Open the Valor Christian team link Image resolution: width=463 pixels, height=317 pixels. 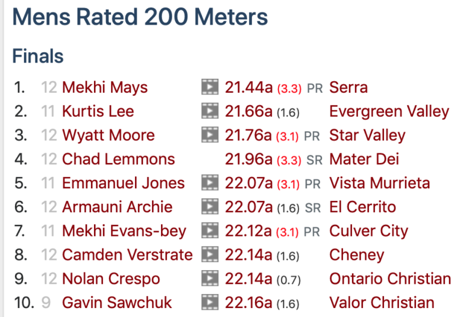tap(382, 303)
